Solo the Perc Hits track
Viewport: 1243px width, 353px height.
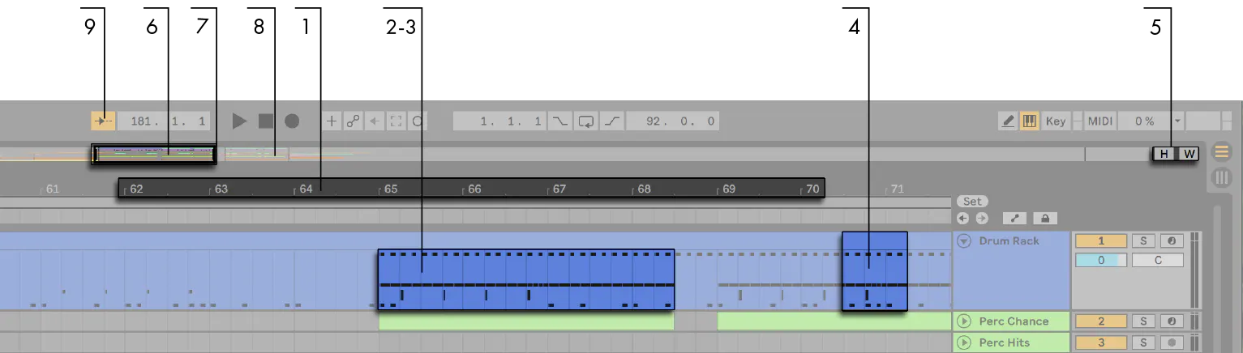click(x=1143, y=342)
